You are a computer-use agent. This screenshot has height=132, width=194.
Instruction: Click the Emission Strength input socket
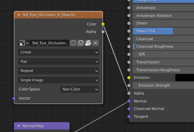[x=129, y=85]
